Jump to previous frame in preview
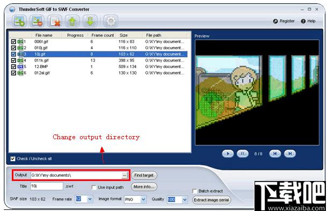The image size is (327, 211). [275, 154]
